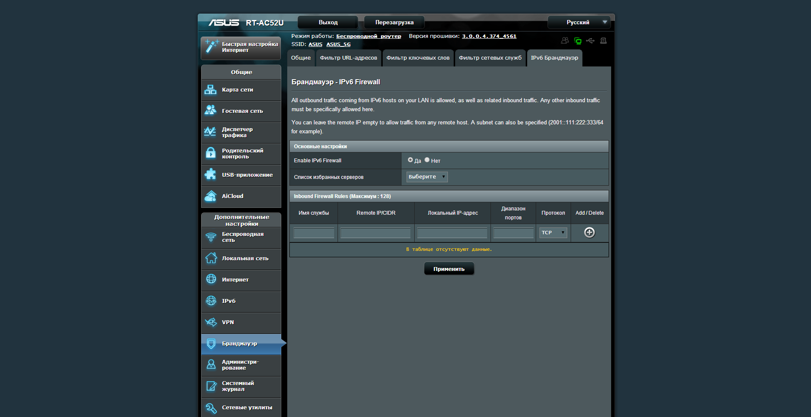Click the LAN house icon (Локальная сеть)
The image size is (811, 417).
[x=211, y=258]
